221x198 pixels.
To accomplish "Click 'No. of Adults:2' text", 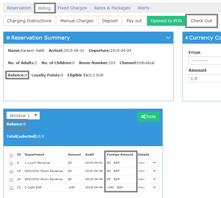I will point(23,63).
